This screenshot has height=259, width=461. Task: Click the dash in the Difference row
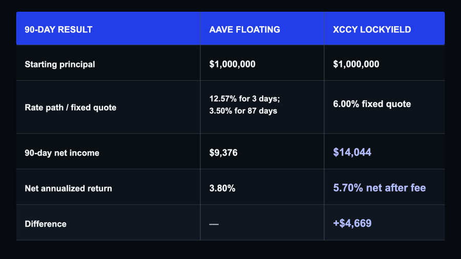coord(214,224)
